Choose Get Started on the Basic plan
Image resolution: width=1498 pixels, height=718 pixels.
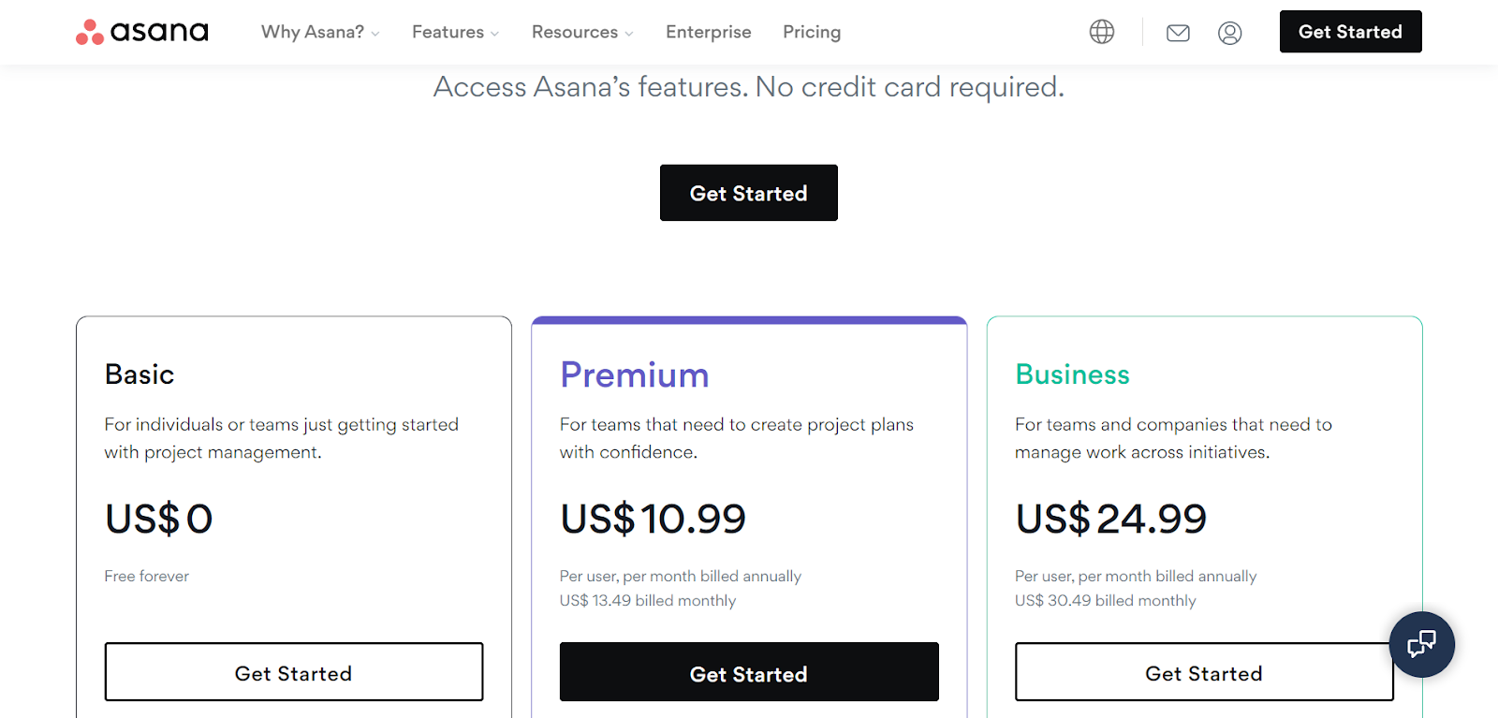click(294, 672)
